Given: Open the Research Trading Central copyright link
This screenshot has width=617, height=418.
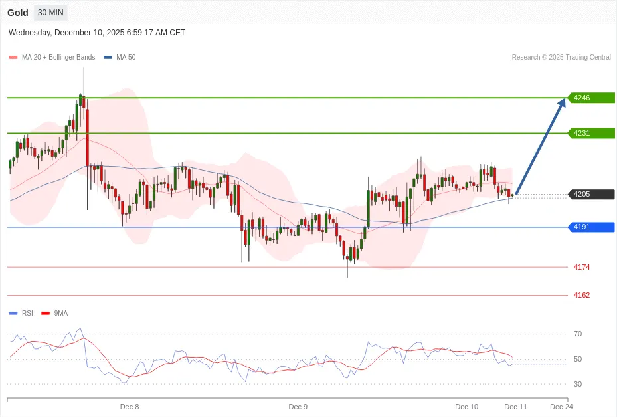Looking at the screenshot, I should pos(561,58).
